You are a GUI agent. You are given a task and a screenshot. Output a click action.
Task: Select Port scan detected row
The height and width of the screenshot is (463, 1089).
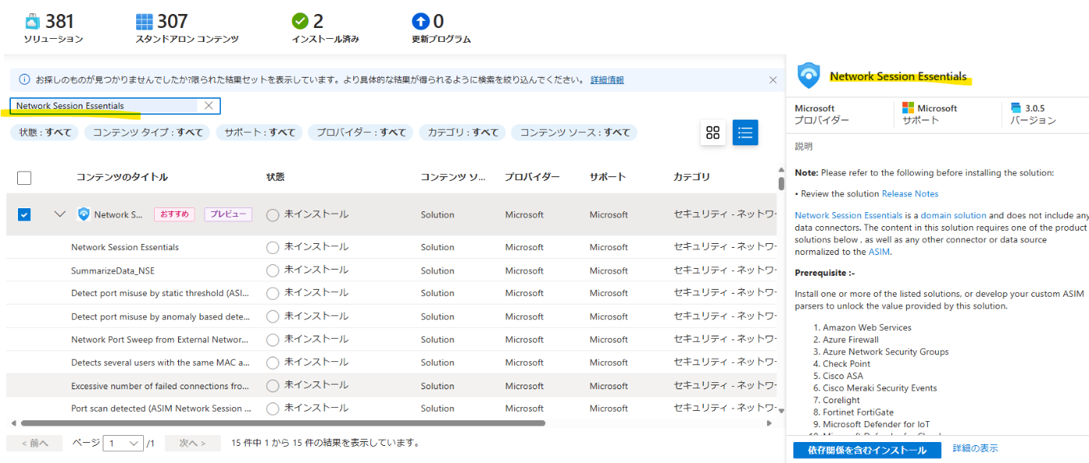click(x=391, y=408)
